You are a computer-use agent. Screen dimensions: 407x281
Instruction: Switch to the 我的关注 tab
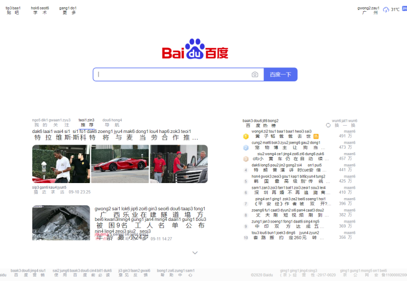tap(51, 123)
